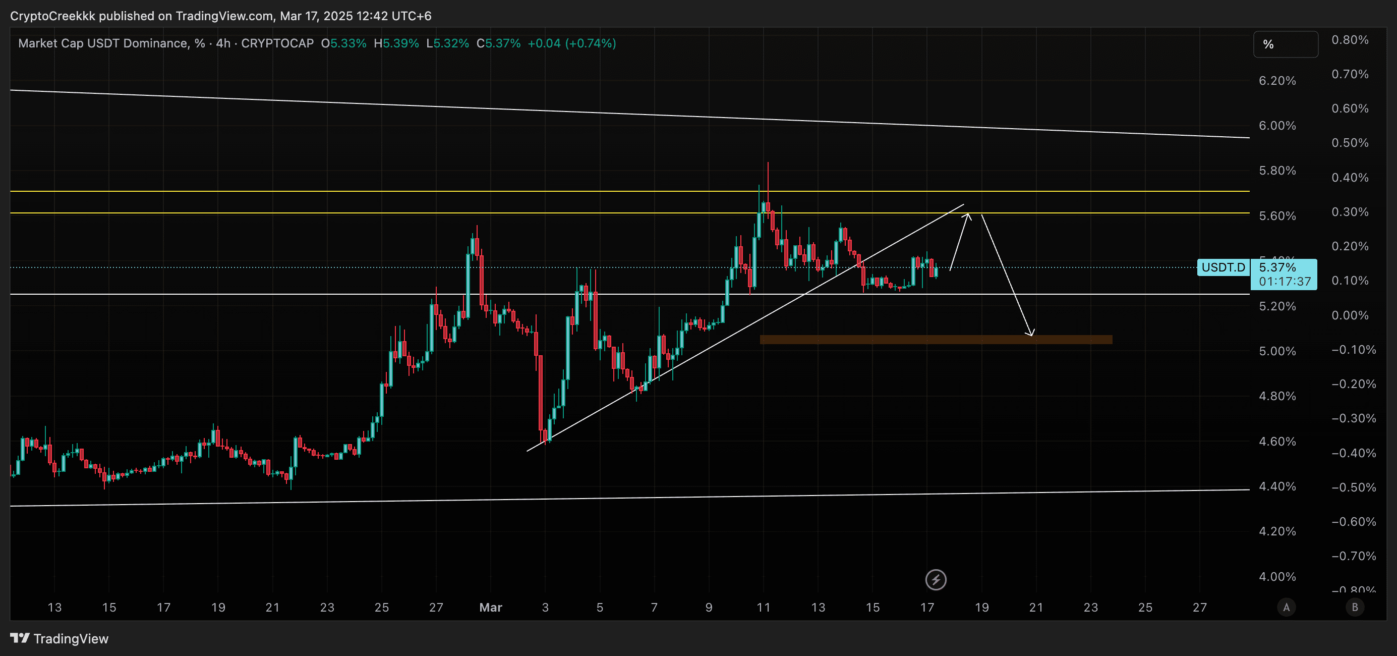Screen dimensions: 1397x656
Task: Click the 6.20% price axis label
Action: pyautogui.click(x=1277, y=81)
